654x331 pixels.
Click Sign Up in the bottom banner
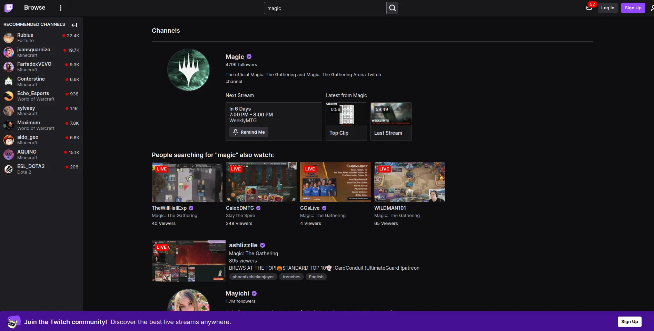630,322
